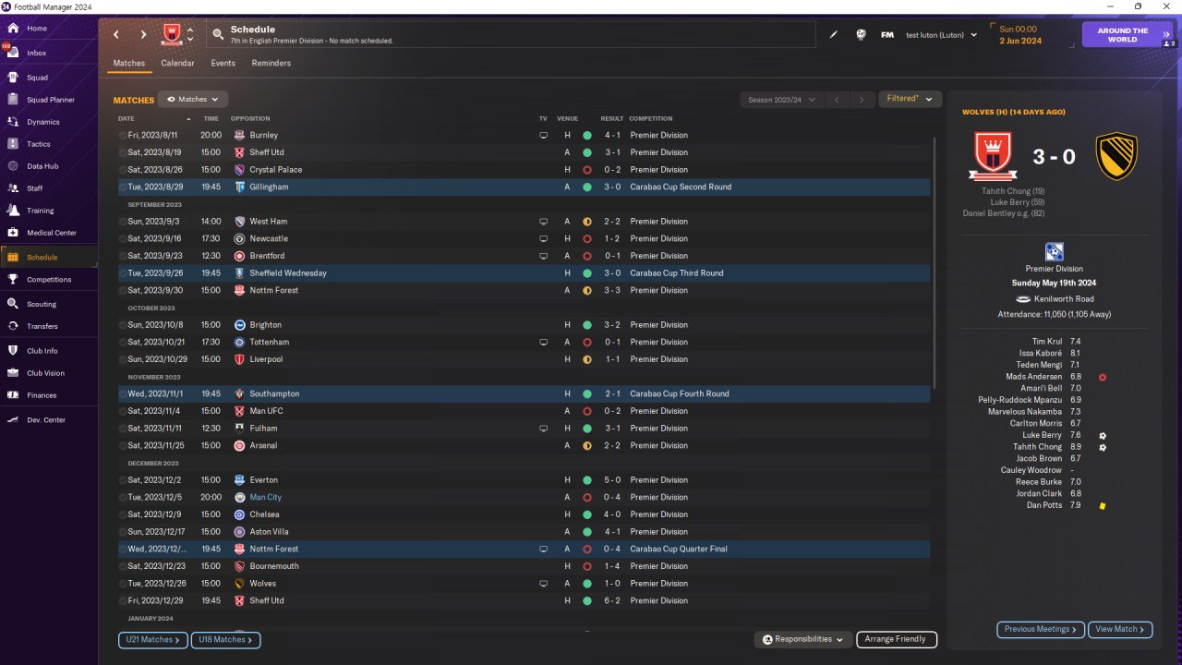Switch to the Calendar tab
This screenshot has width=1182, height=665.
pyautogui.click(x=177, y=63)
